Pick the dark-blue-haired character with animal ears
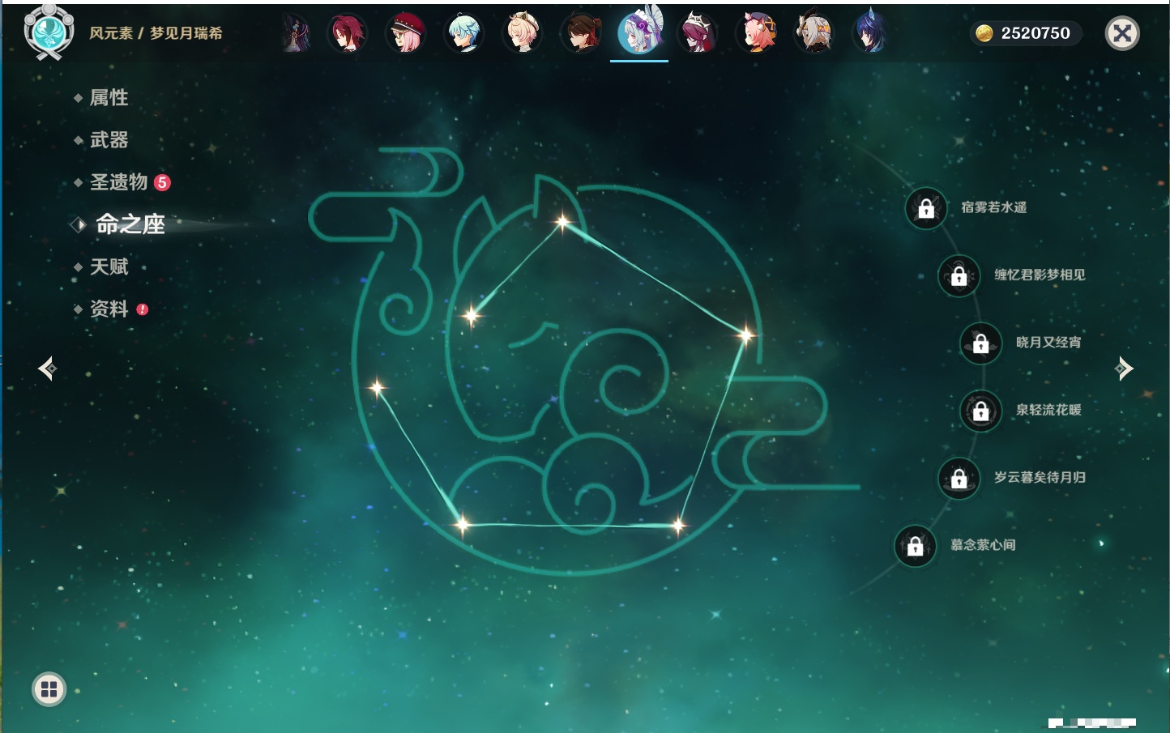 870,33
